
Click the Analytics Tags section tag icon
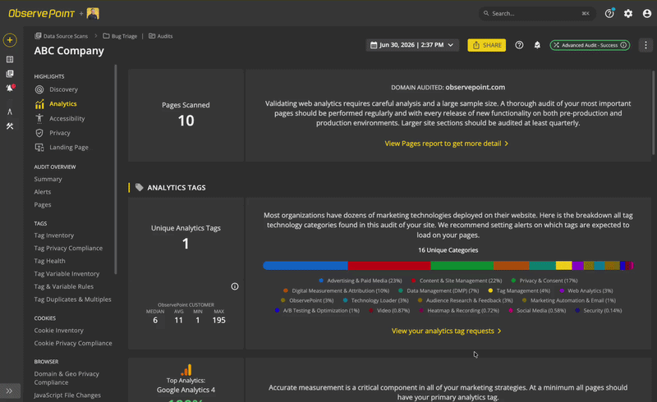pyautogui.click(x=139, y=188)
